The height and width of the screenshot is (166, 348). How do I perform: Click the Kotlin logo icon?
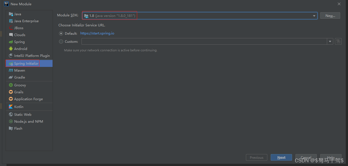(11, 107)
